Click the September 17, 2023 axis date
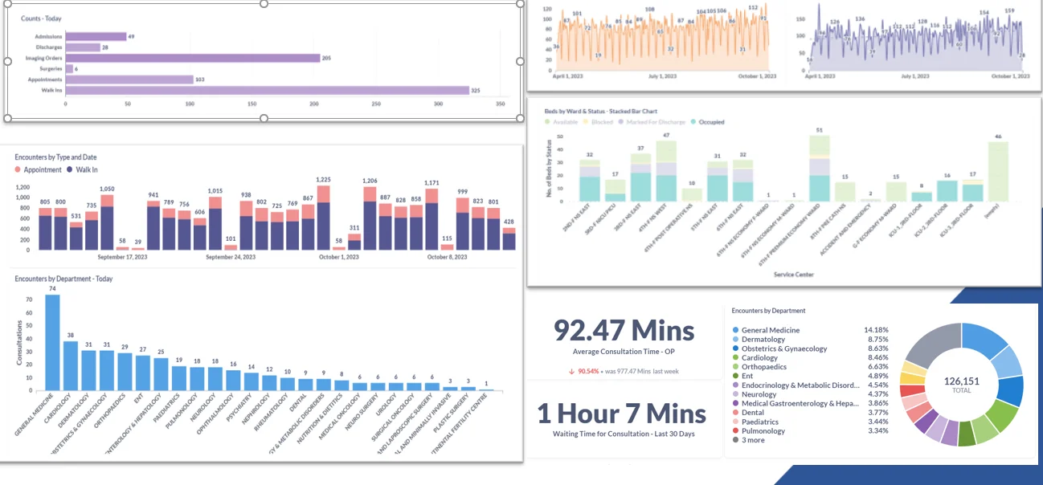This screenshot has width=1043, height=485. [122, 257]
